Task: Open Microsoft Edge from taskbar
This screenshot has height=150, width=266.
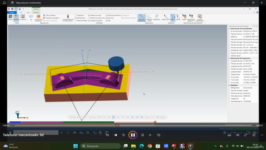Action: coord(141,146)
